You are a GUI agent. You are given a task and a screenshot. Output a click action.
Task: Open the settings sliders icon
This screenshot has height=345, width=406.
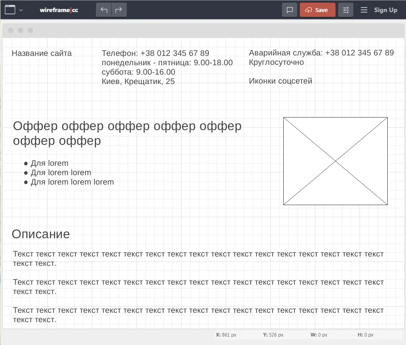[x=346, y=10]
